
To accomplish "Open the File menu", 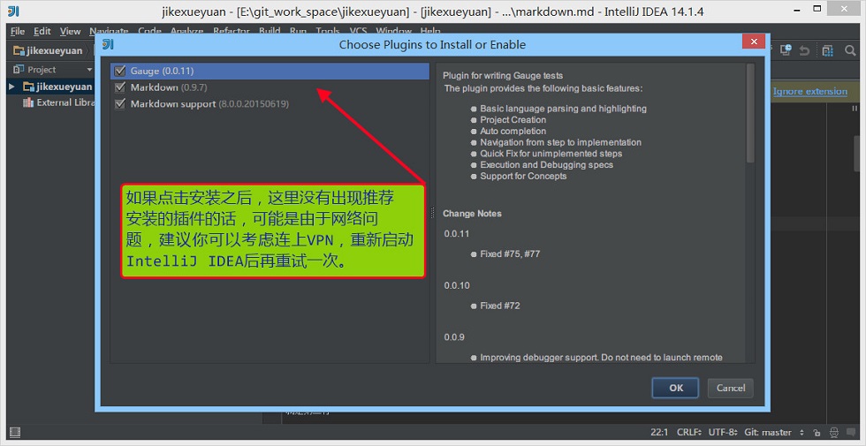I will [x=17, y=32].
